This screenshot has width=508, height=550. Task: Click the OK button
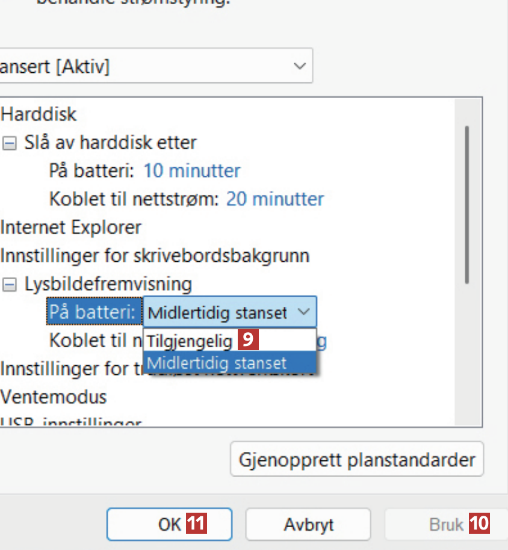pyautogui.click(x=169, y=524)
